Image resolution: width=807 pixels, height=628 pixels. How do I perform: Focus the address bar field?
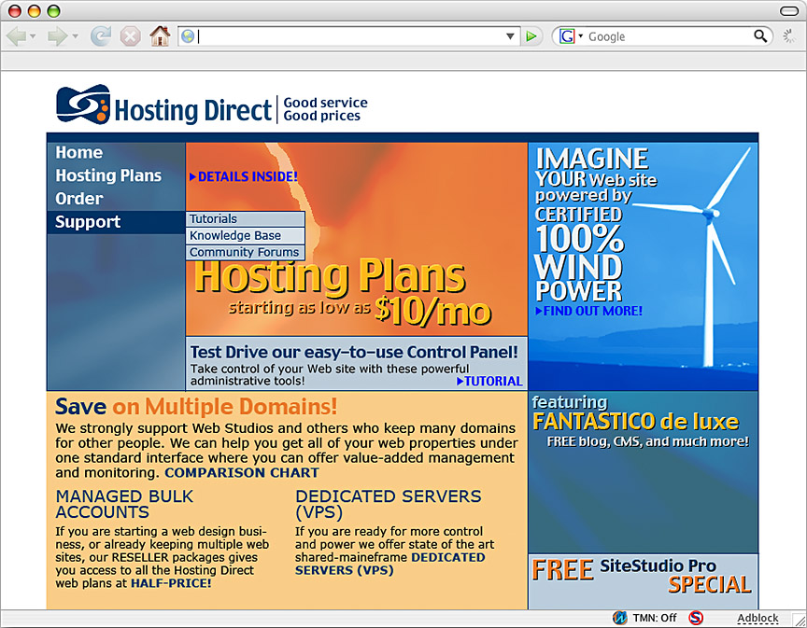click(x=350, y=36)
